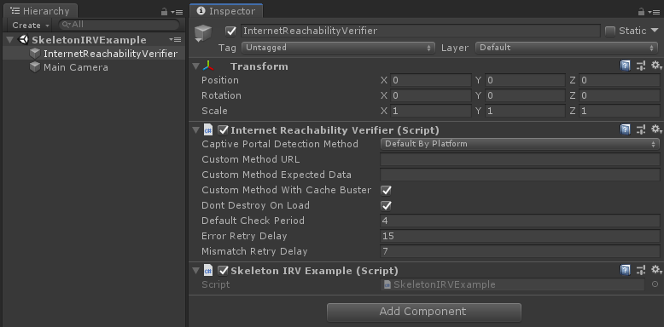The image size is (664, 327).
Task: Click the Position X field
Action: [x=431, y=80]
